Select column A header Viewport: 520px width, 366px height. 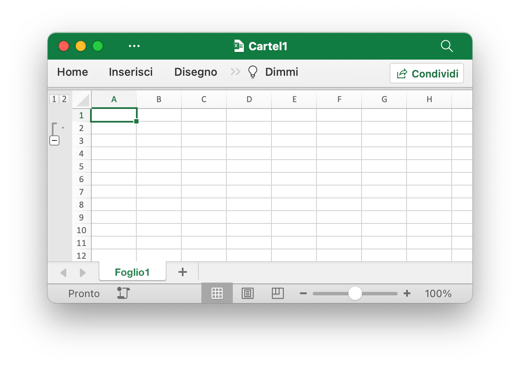114,99
